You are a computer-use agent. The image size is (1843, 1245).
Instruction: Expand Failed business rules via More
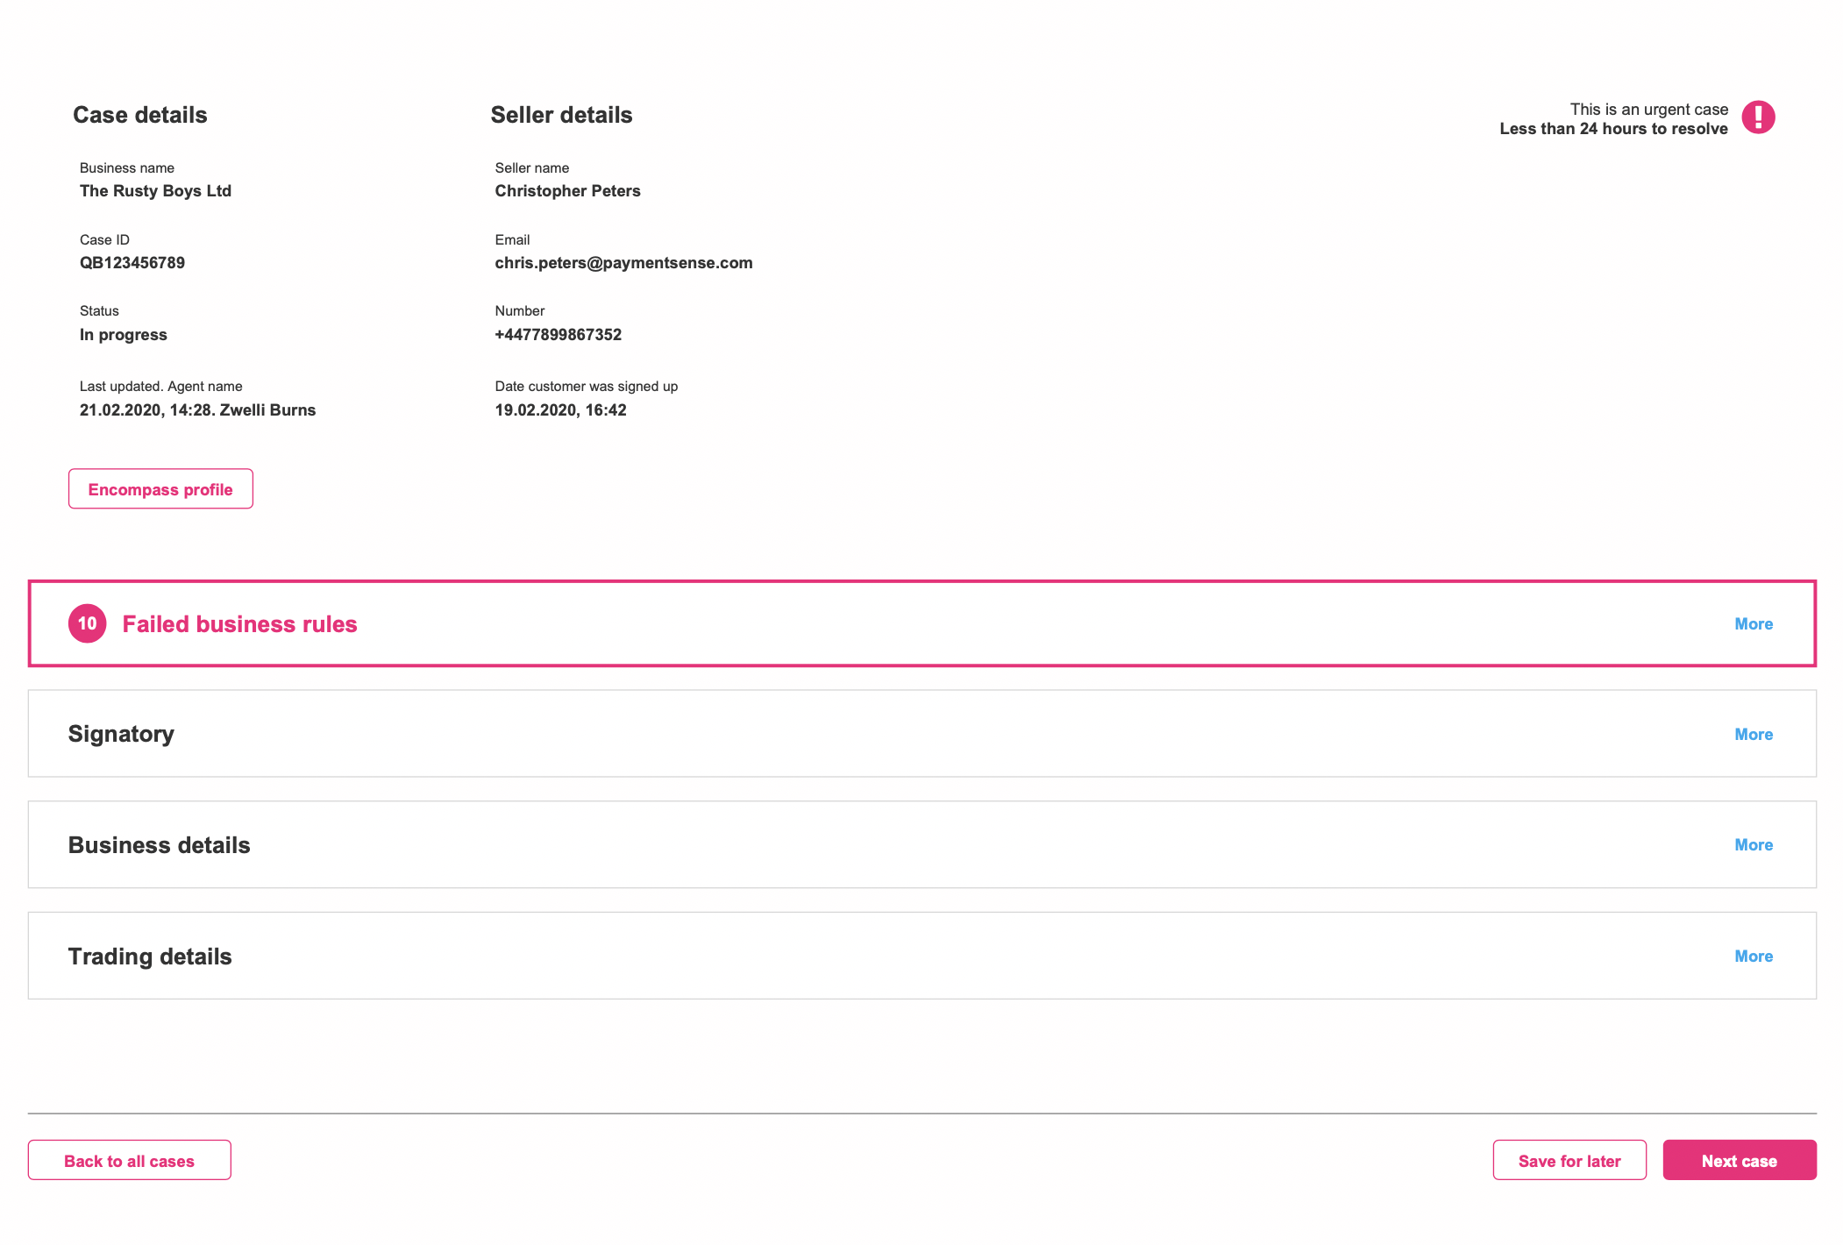(x=1754, y=624)
